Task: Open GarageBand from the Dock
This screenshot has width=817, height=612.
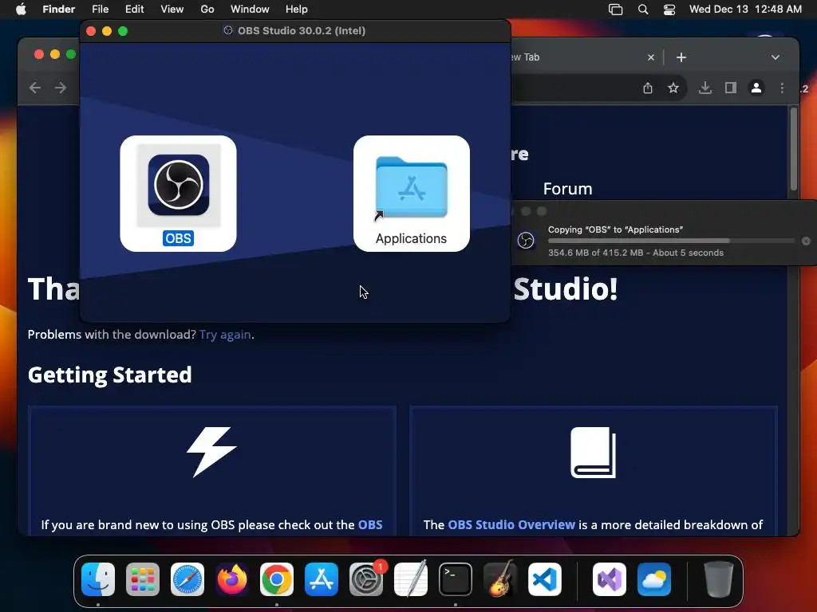Action: click(499, 579)
